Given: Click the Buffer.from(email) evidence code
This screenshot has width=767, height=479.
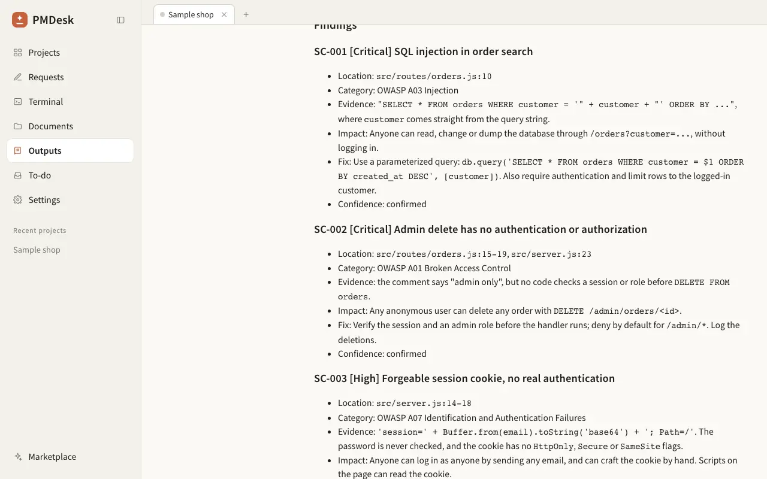Looking at the screenshot, I should coord(535,432).
